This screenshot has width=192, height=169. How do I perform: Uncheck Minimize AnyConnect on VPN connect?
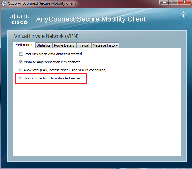(21, 62)
